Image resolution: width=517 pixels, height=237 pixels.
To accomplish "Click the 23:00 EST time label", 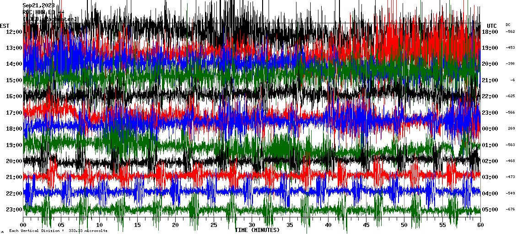I will point(14,210).
